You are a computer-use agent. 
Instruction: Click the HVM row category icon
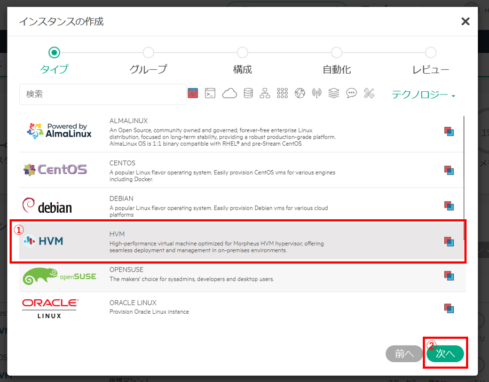449,242
